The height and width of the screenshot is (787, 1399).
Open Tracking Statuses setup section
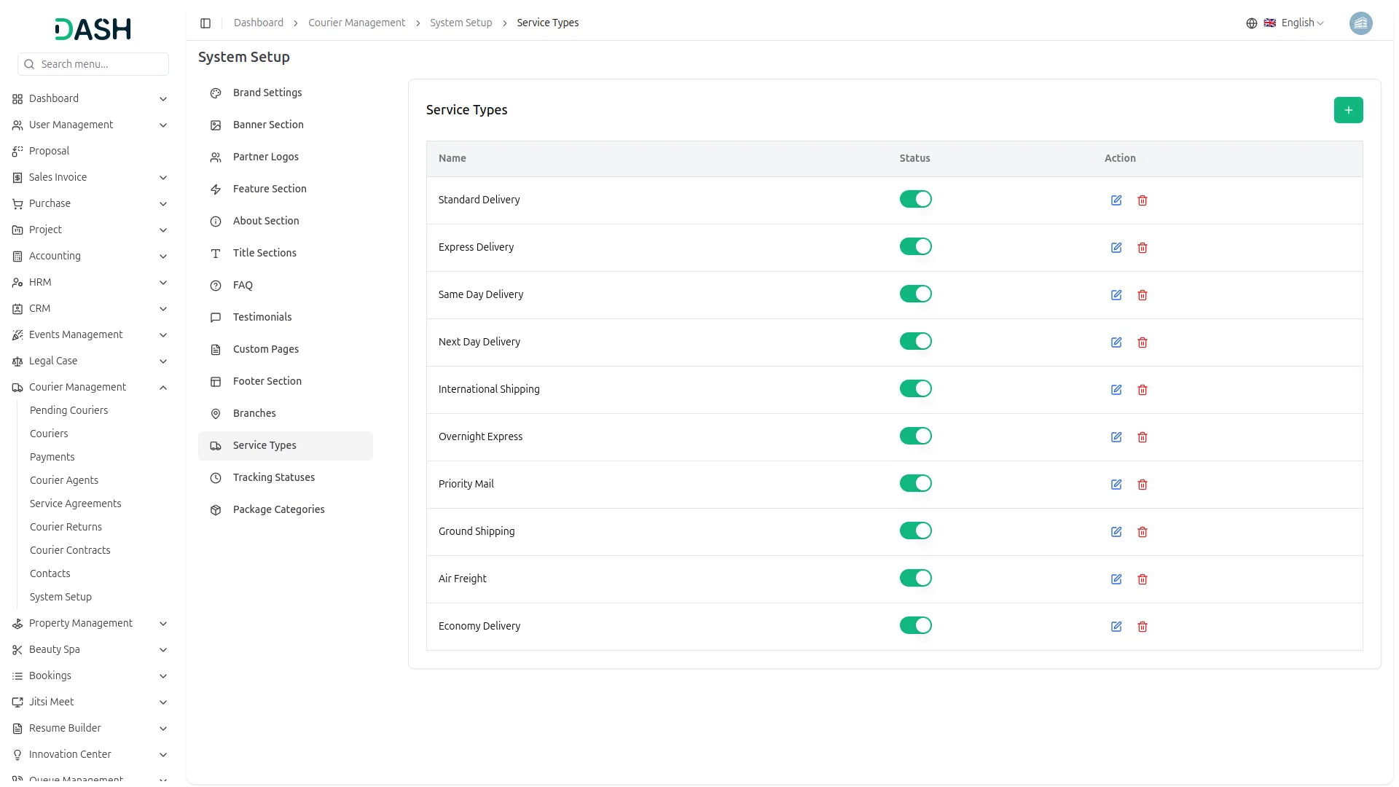pos(274,477)
